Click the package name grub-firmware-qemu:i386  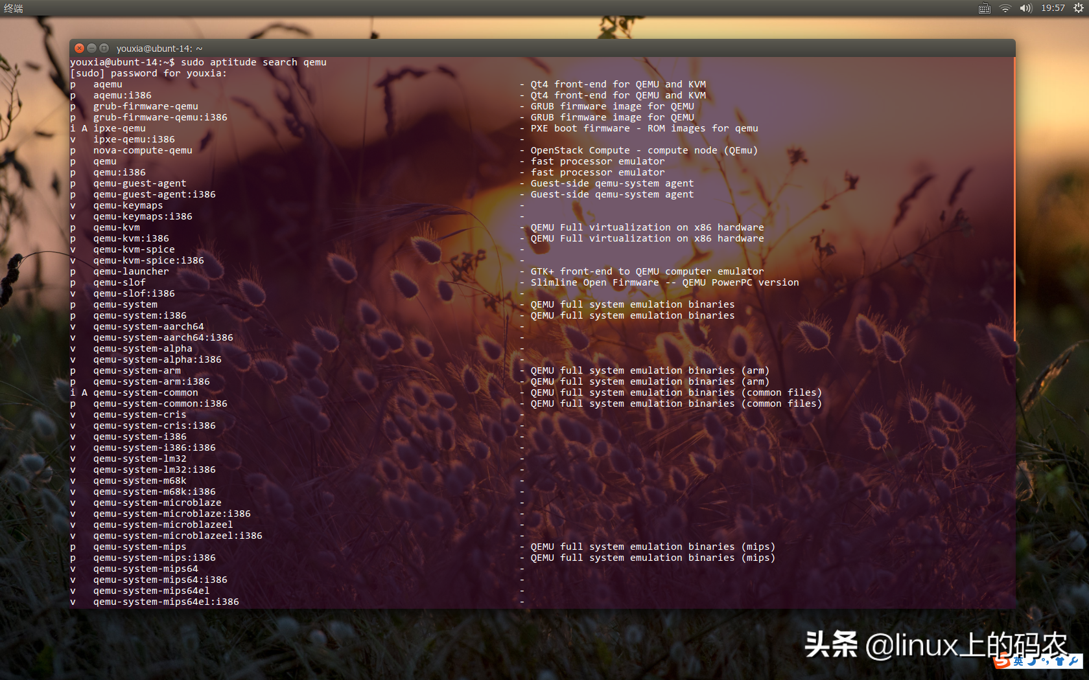[x=160, y=117]
